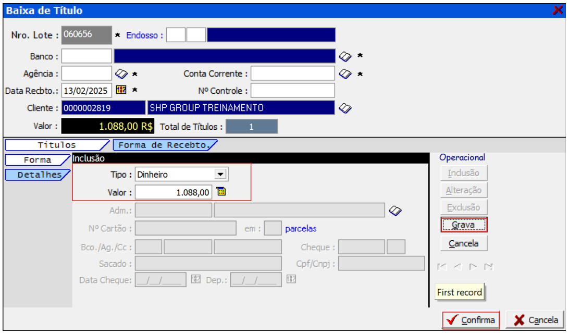
Task: Open the Forma side tab
Action: 36,160
